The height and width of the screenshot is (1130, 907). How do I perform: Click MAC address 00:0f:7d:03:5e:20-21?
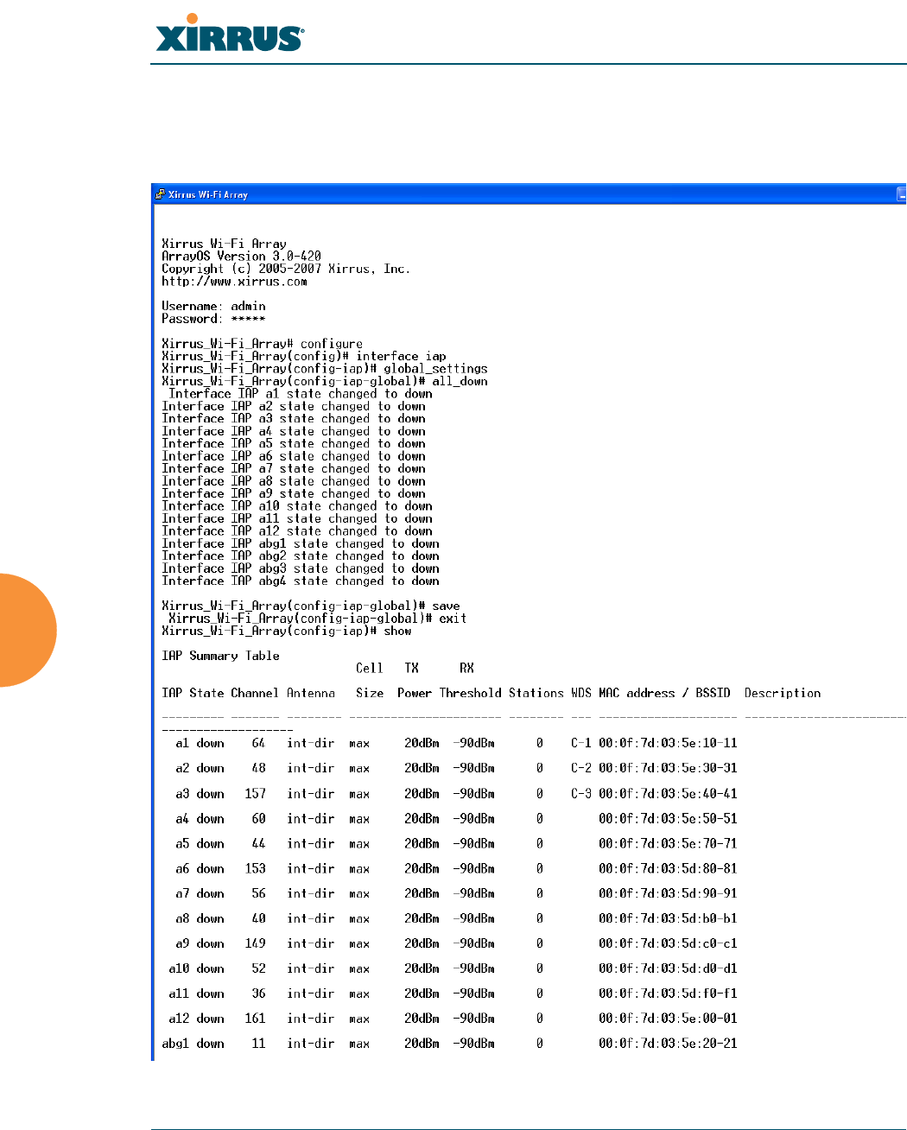[668, 1044]
